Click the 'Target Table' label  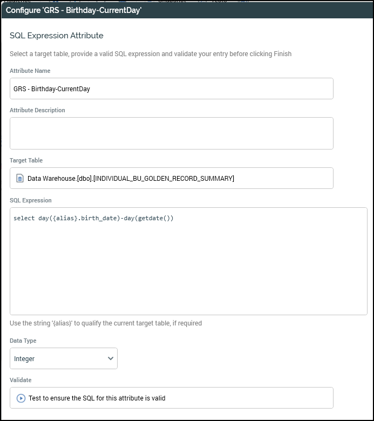[26, 160]
